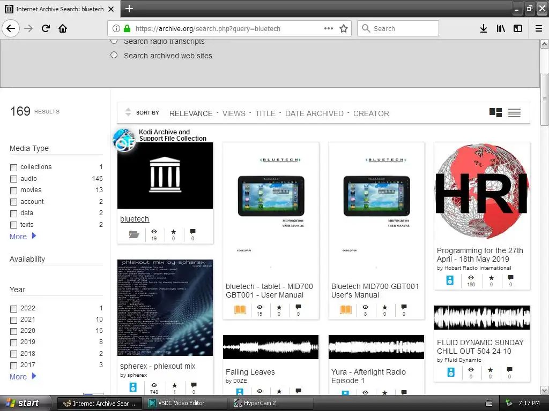This screenshot has width=549, height=411.
Task: Show site information icon in address bar
Action: coord(116,28)
